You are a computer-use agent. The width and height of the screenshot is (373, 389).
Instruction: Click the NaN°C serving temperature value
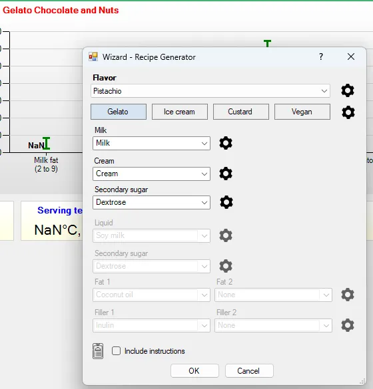click(x=57, y=230)
